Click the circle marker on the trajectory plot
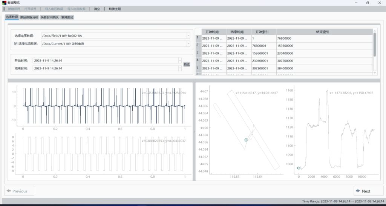The height and width of the screenshot is (206, 386). (246, 140)
